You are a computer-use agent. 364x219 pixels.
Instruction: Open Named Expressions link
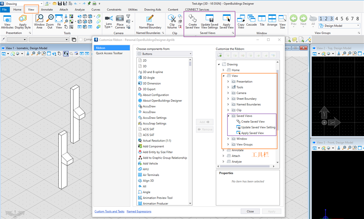pos(139,211)
